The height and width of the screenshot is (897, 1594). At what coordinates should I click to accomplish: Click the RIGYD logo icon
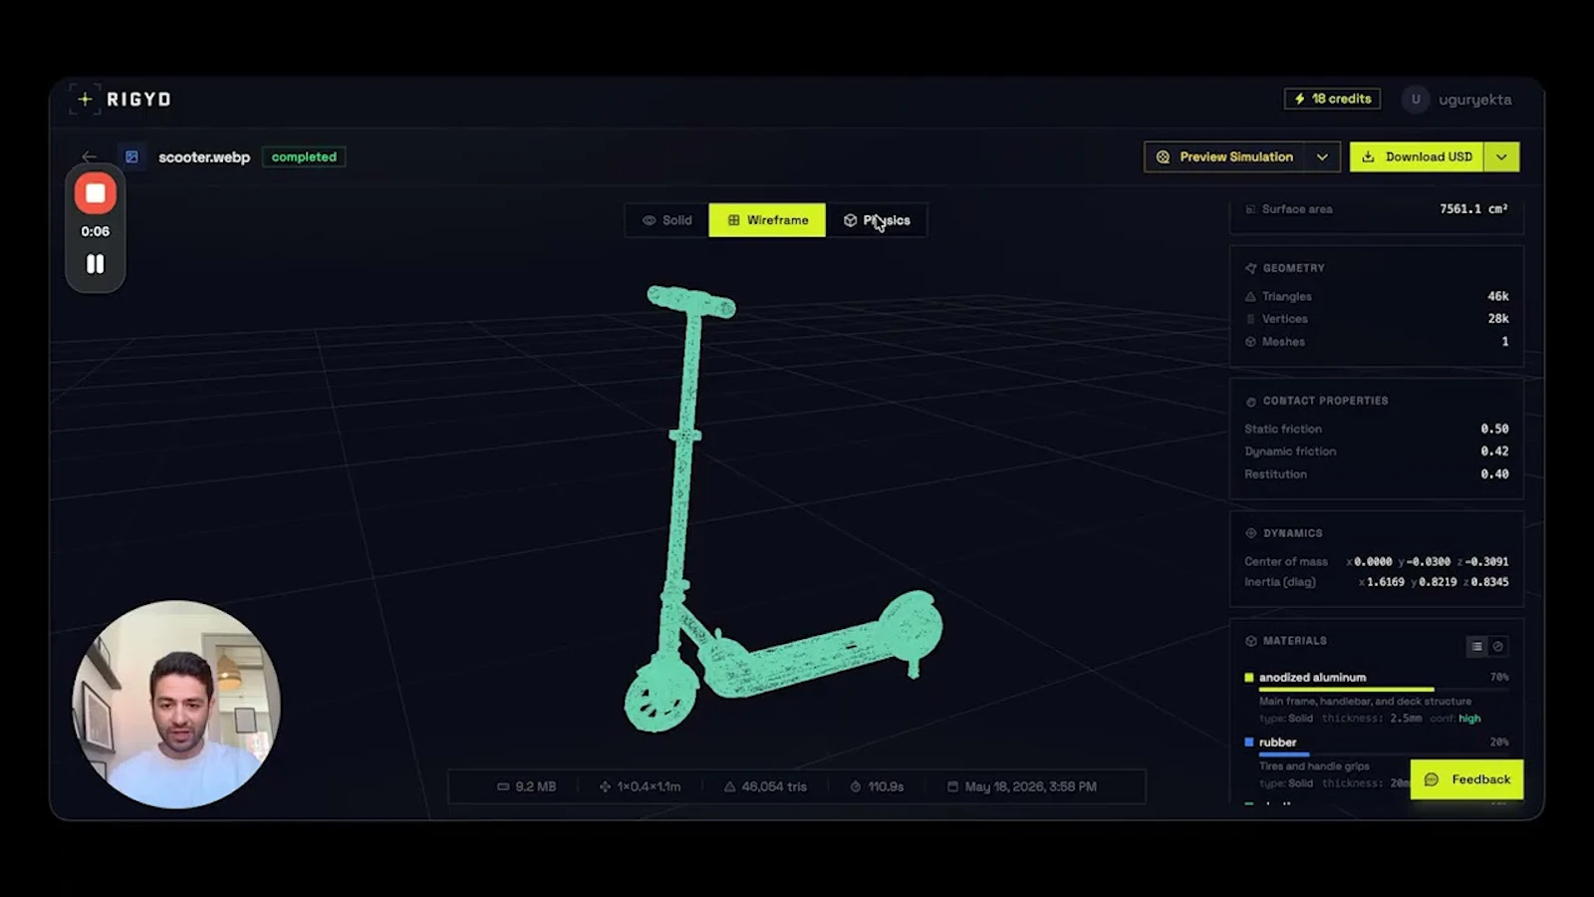(85, 99)
